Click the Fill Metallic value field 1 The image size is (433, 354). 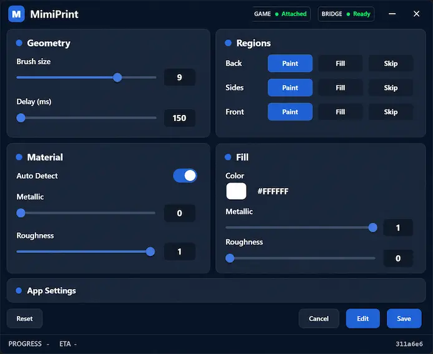[x=398, y=228]
